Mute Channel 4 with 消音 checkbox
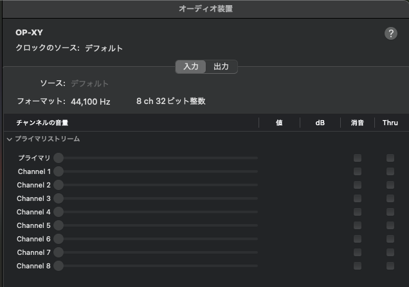Screen dimensions: 409x287 pyautogui.click(x=358, y=212)
